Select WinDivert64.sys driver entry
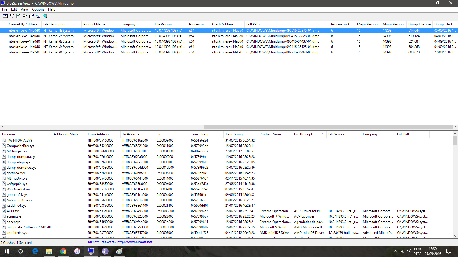The width and height of the screenshot is (458, 257). click(18, 189)
